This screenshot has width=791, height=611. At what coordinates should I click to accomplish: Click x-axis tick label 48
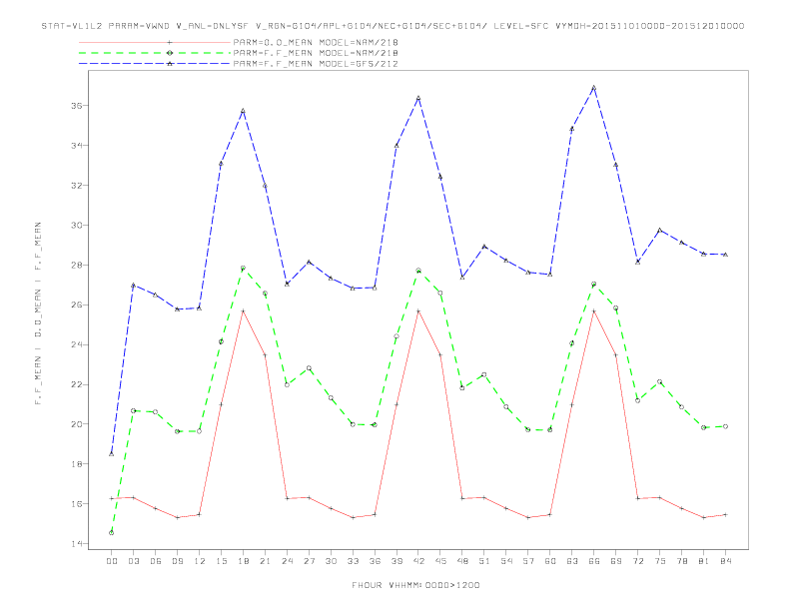pyautogui.click(x=462, y=561)
